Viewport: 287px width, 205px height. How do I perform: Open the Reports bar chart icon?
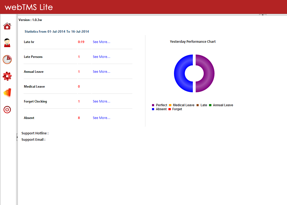(x=7, y=93)
